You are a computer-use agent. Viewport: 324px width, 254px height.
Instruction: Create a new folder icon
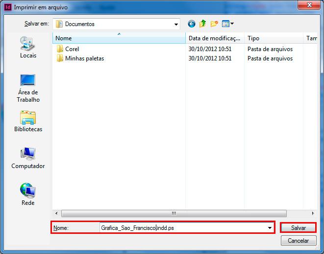coord(214,24)
